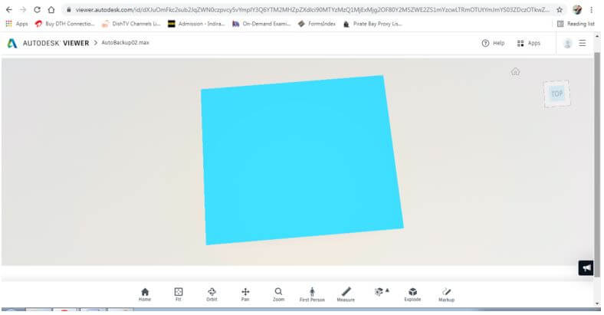This screenshot has width=604, height=315.
Task: Open the Apps grid menu
Action: point(529,43)
